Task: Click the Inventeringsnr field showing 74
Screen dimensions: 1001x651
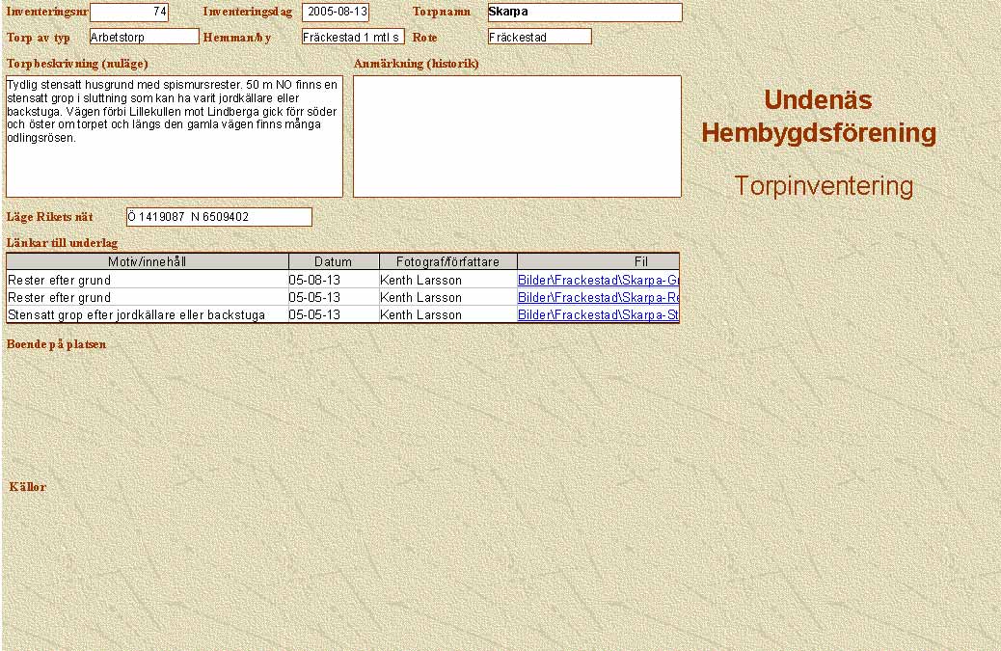Action: pos(129,12)
